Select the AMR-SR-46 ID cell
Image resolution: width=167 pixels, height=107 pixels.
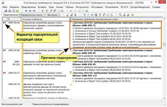14,23
